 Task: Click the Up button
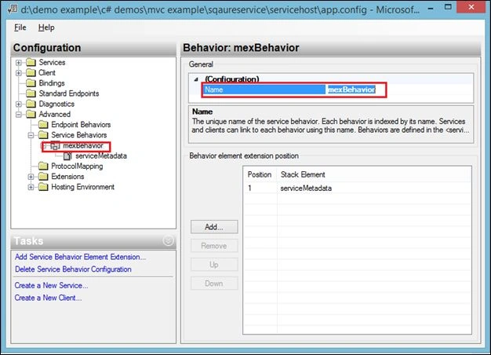[214, 265]
